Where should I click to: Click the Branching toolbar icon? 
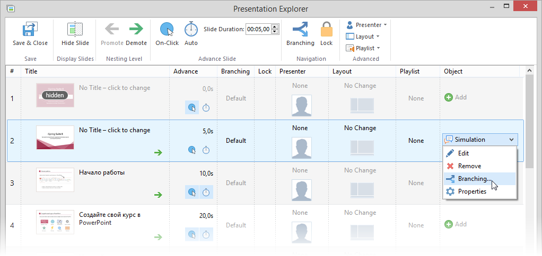click(300, 29)
